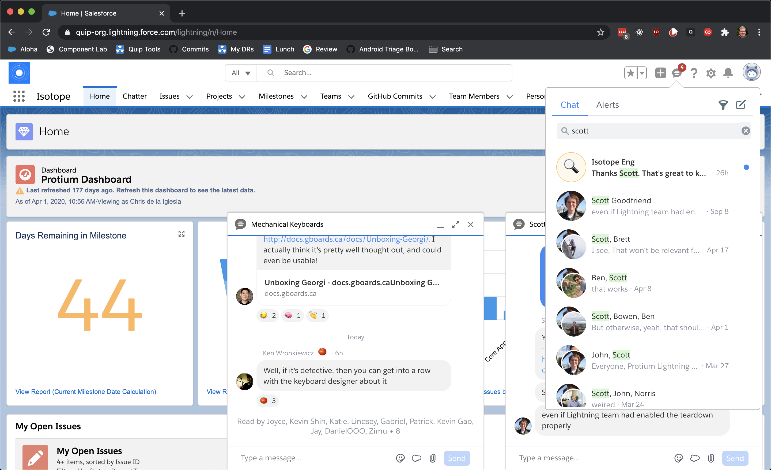771x470 pixels.
Task: Toggle the clapping hands reaction
Action: coord(317,315)
